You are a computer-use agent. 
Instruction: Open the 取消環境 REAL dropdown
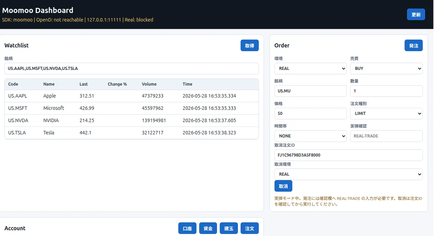click(x=349, y=174)
